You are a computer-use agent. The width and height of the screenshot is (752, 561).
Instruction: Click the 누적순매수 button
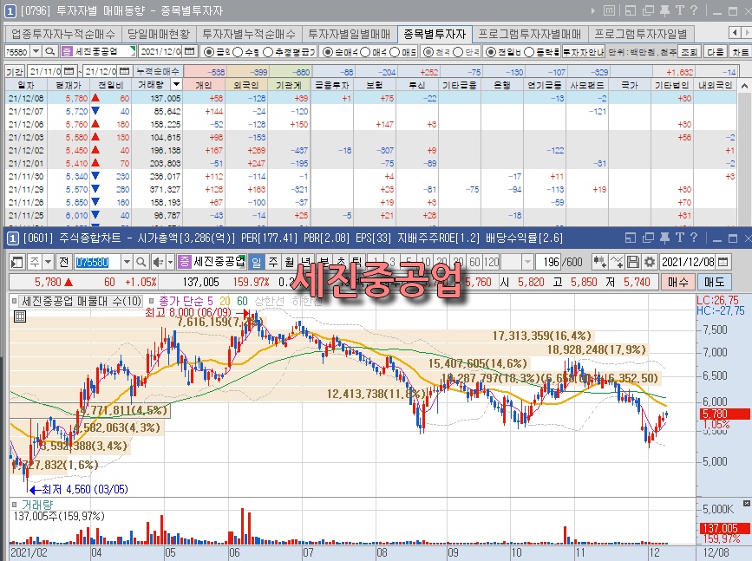click(x=158, y=71)
